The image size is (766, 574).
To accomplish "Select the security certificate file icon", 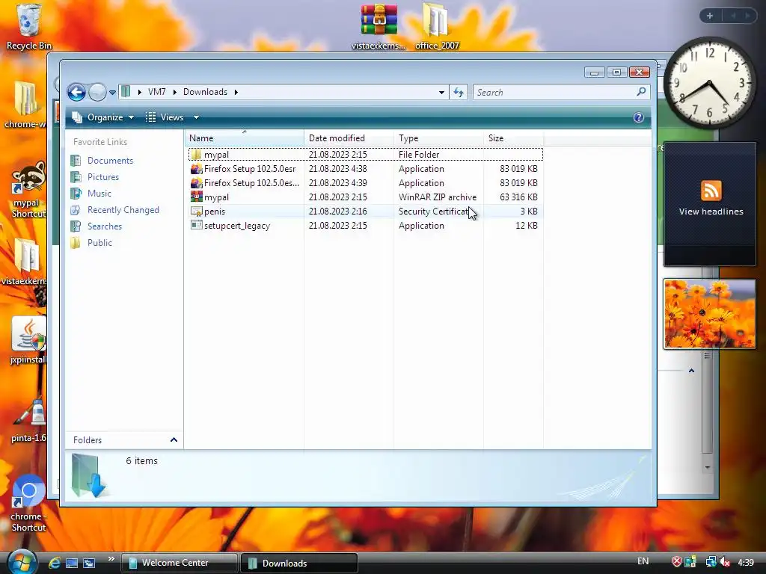I will (x=196, y=212).
